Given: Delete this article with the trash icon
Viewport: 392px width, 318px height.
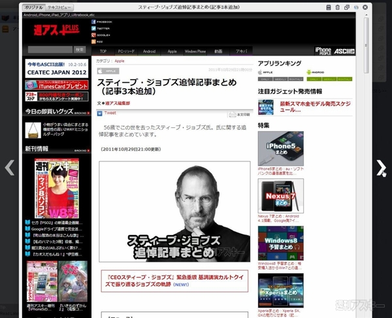Looking at the screenshot, I should pyautogui.click(x=338, y=7).
